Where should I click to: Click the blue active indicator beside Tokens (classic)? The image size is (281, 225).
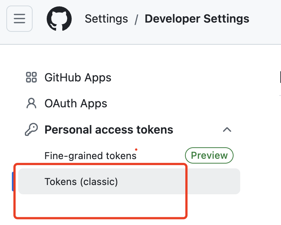pyautogui.click(x=13, y=181)
